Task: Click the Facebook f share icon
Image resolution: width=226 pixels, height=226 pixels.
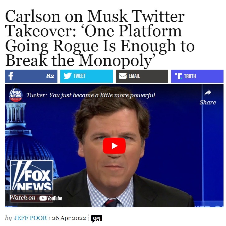Action: (11, 76)
